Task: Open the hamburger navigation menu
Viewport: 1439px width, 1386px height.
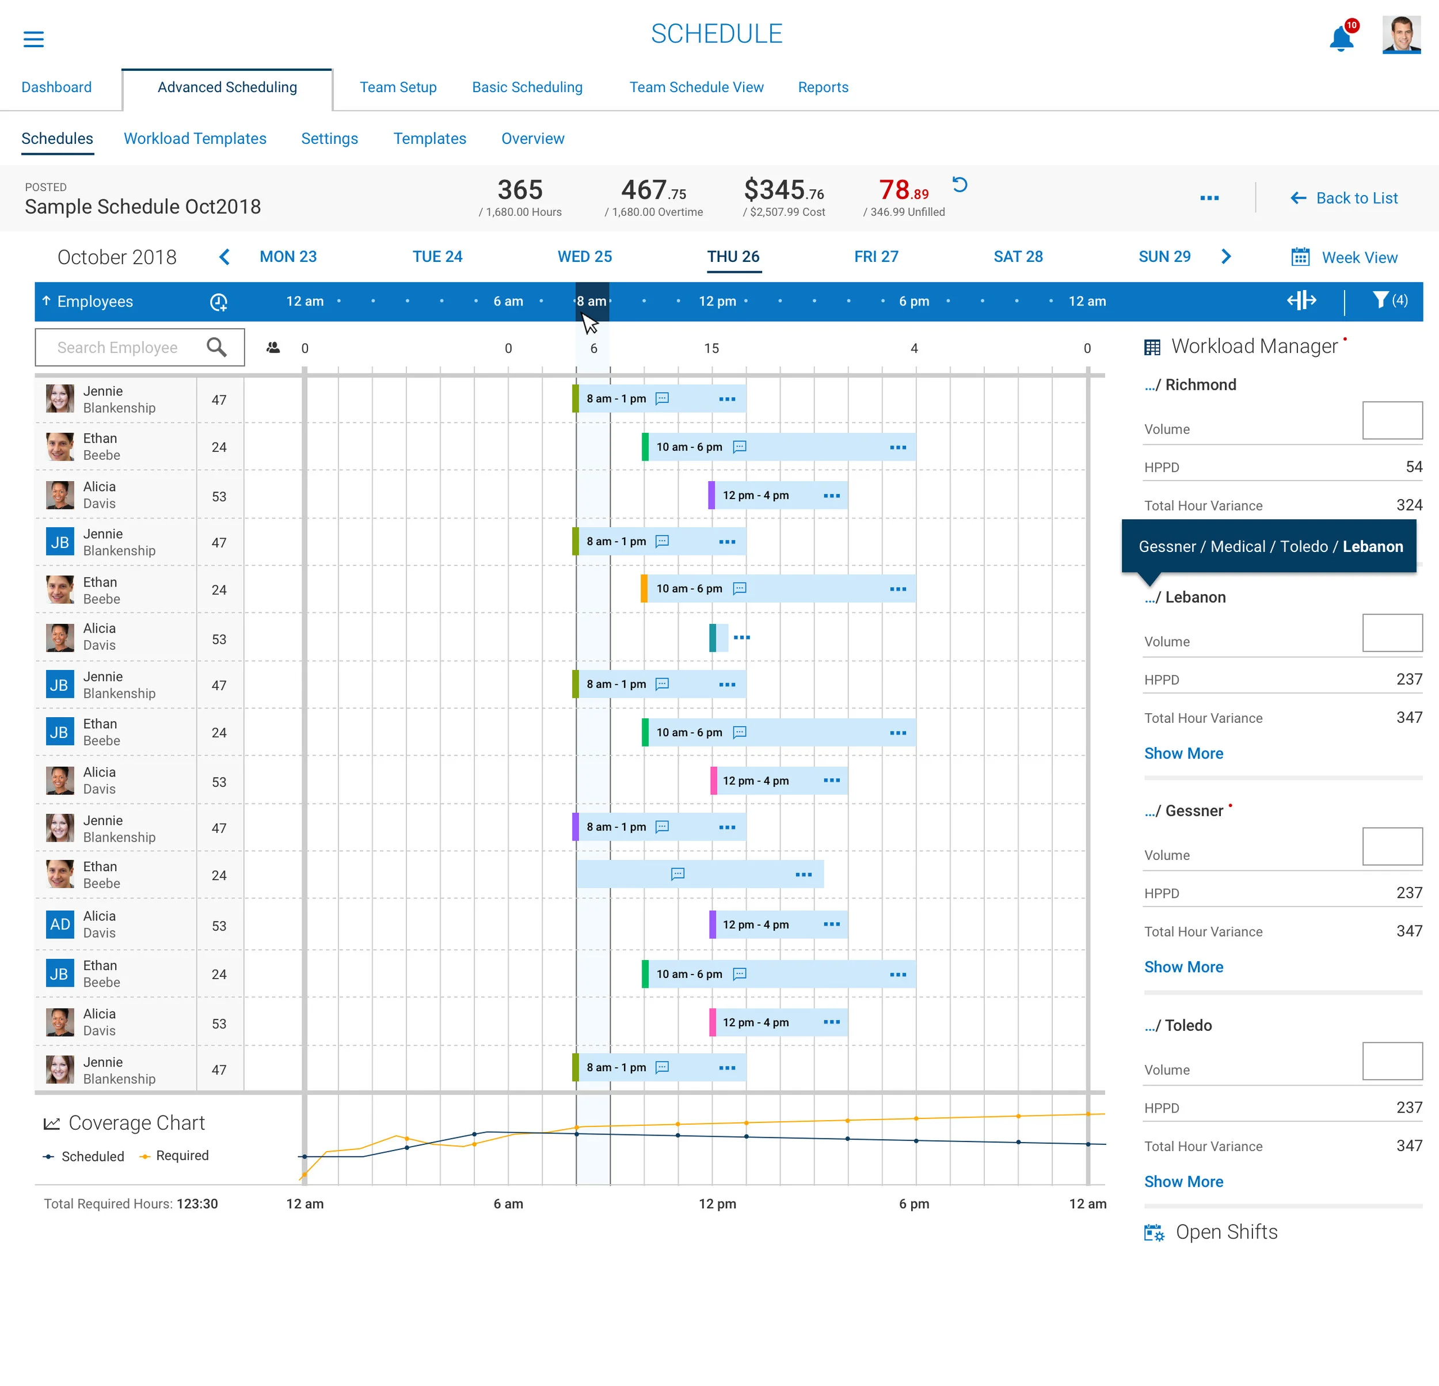Action: coord(34,39)
